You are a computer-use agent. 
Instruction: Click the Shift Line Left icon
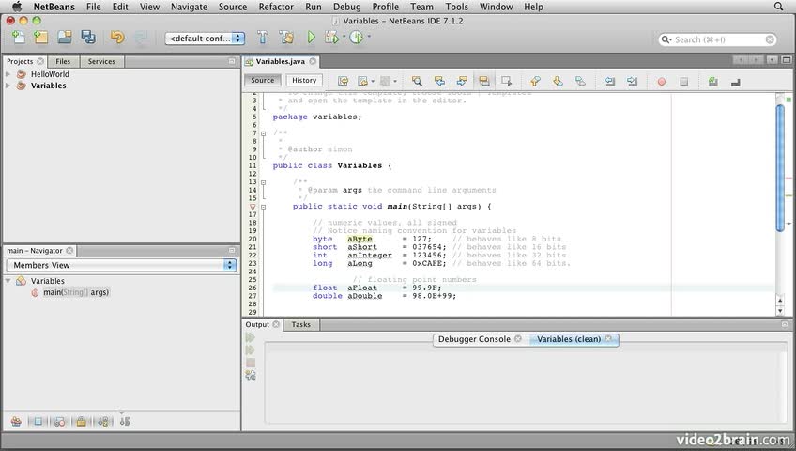click(610, 81)
